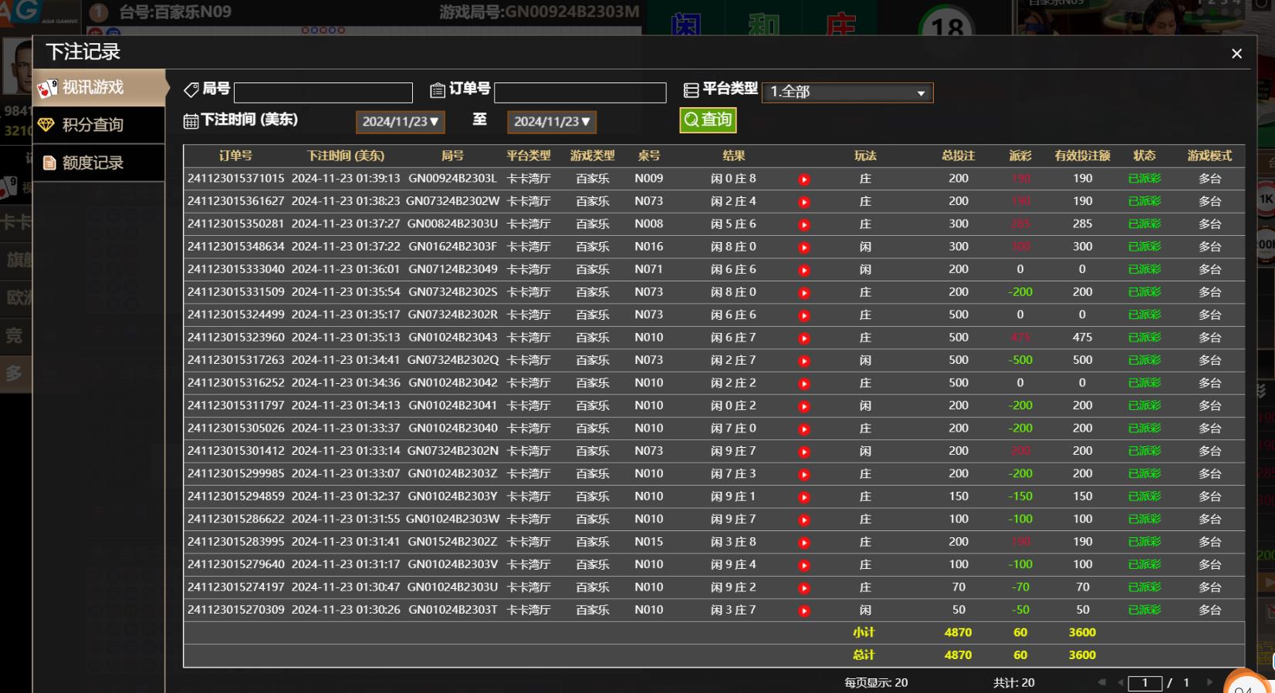Open the start date picker
This screenshot has height=693, width=1275.
click(x=400, y=122)
